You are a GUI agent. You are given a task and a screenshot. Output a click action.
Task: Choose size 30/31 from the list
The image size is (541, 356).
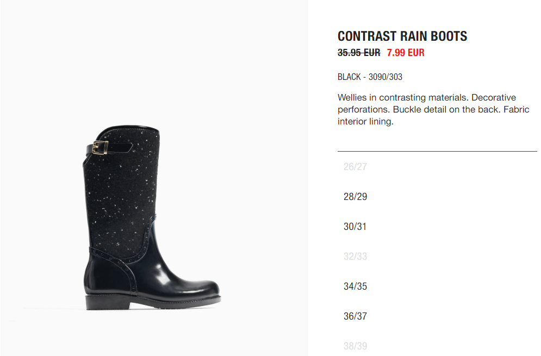click(x=355, y=227)
